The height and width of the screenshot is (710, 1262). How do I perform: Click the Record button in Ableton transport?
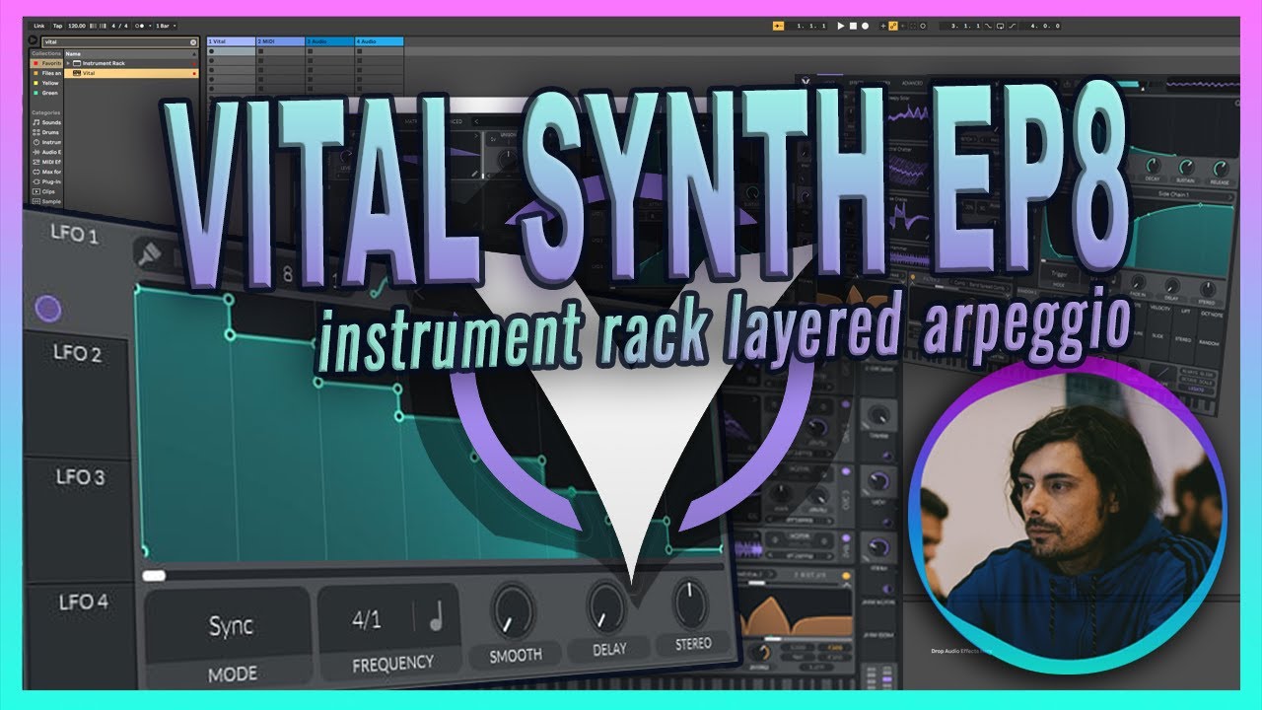(865, 26)
